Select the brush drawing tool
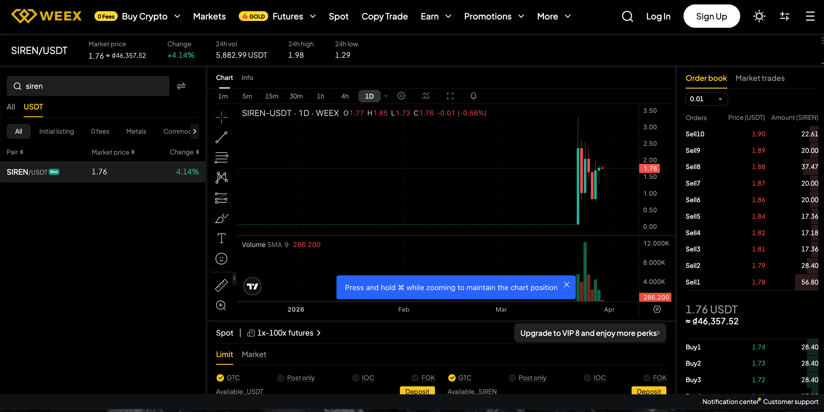Screen dimensions: 824x412 (x=221, y=218)
